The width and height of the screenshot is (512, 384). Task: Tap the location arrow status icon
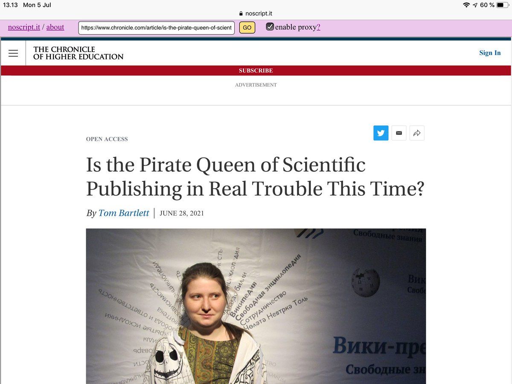(x=475, y=5)
